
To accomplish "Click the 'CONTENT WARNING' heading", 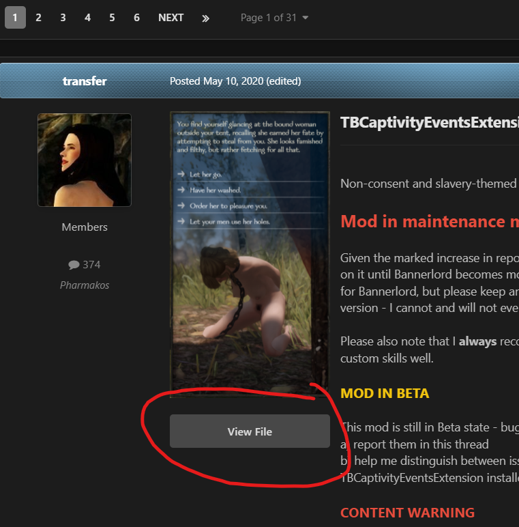I will 408,513.
